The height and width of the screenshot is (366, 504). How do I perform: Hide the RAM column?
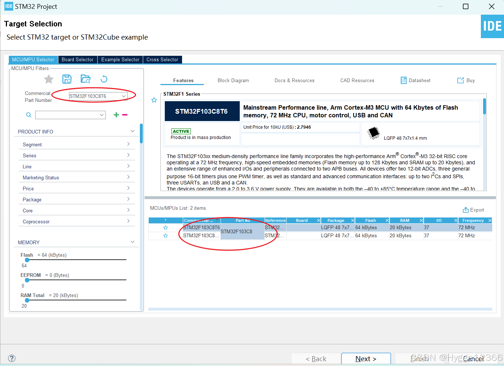click(421, 220)
